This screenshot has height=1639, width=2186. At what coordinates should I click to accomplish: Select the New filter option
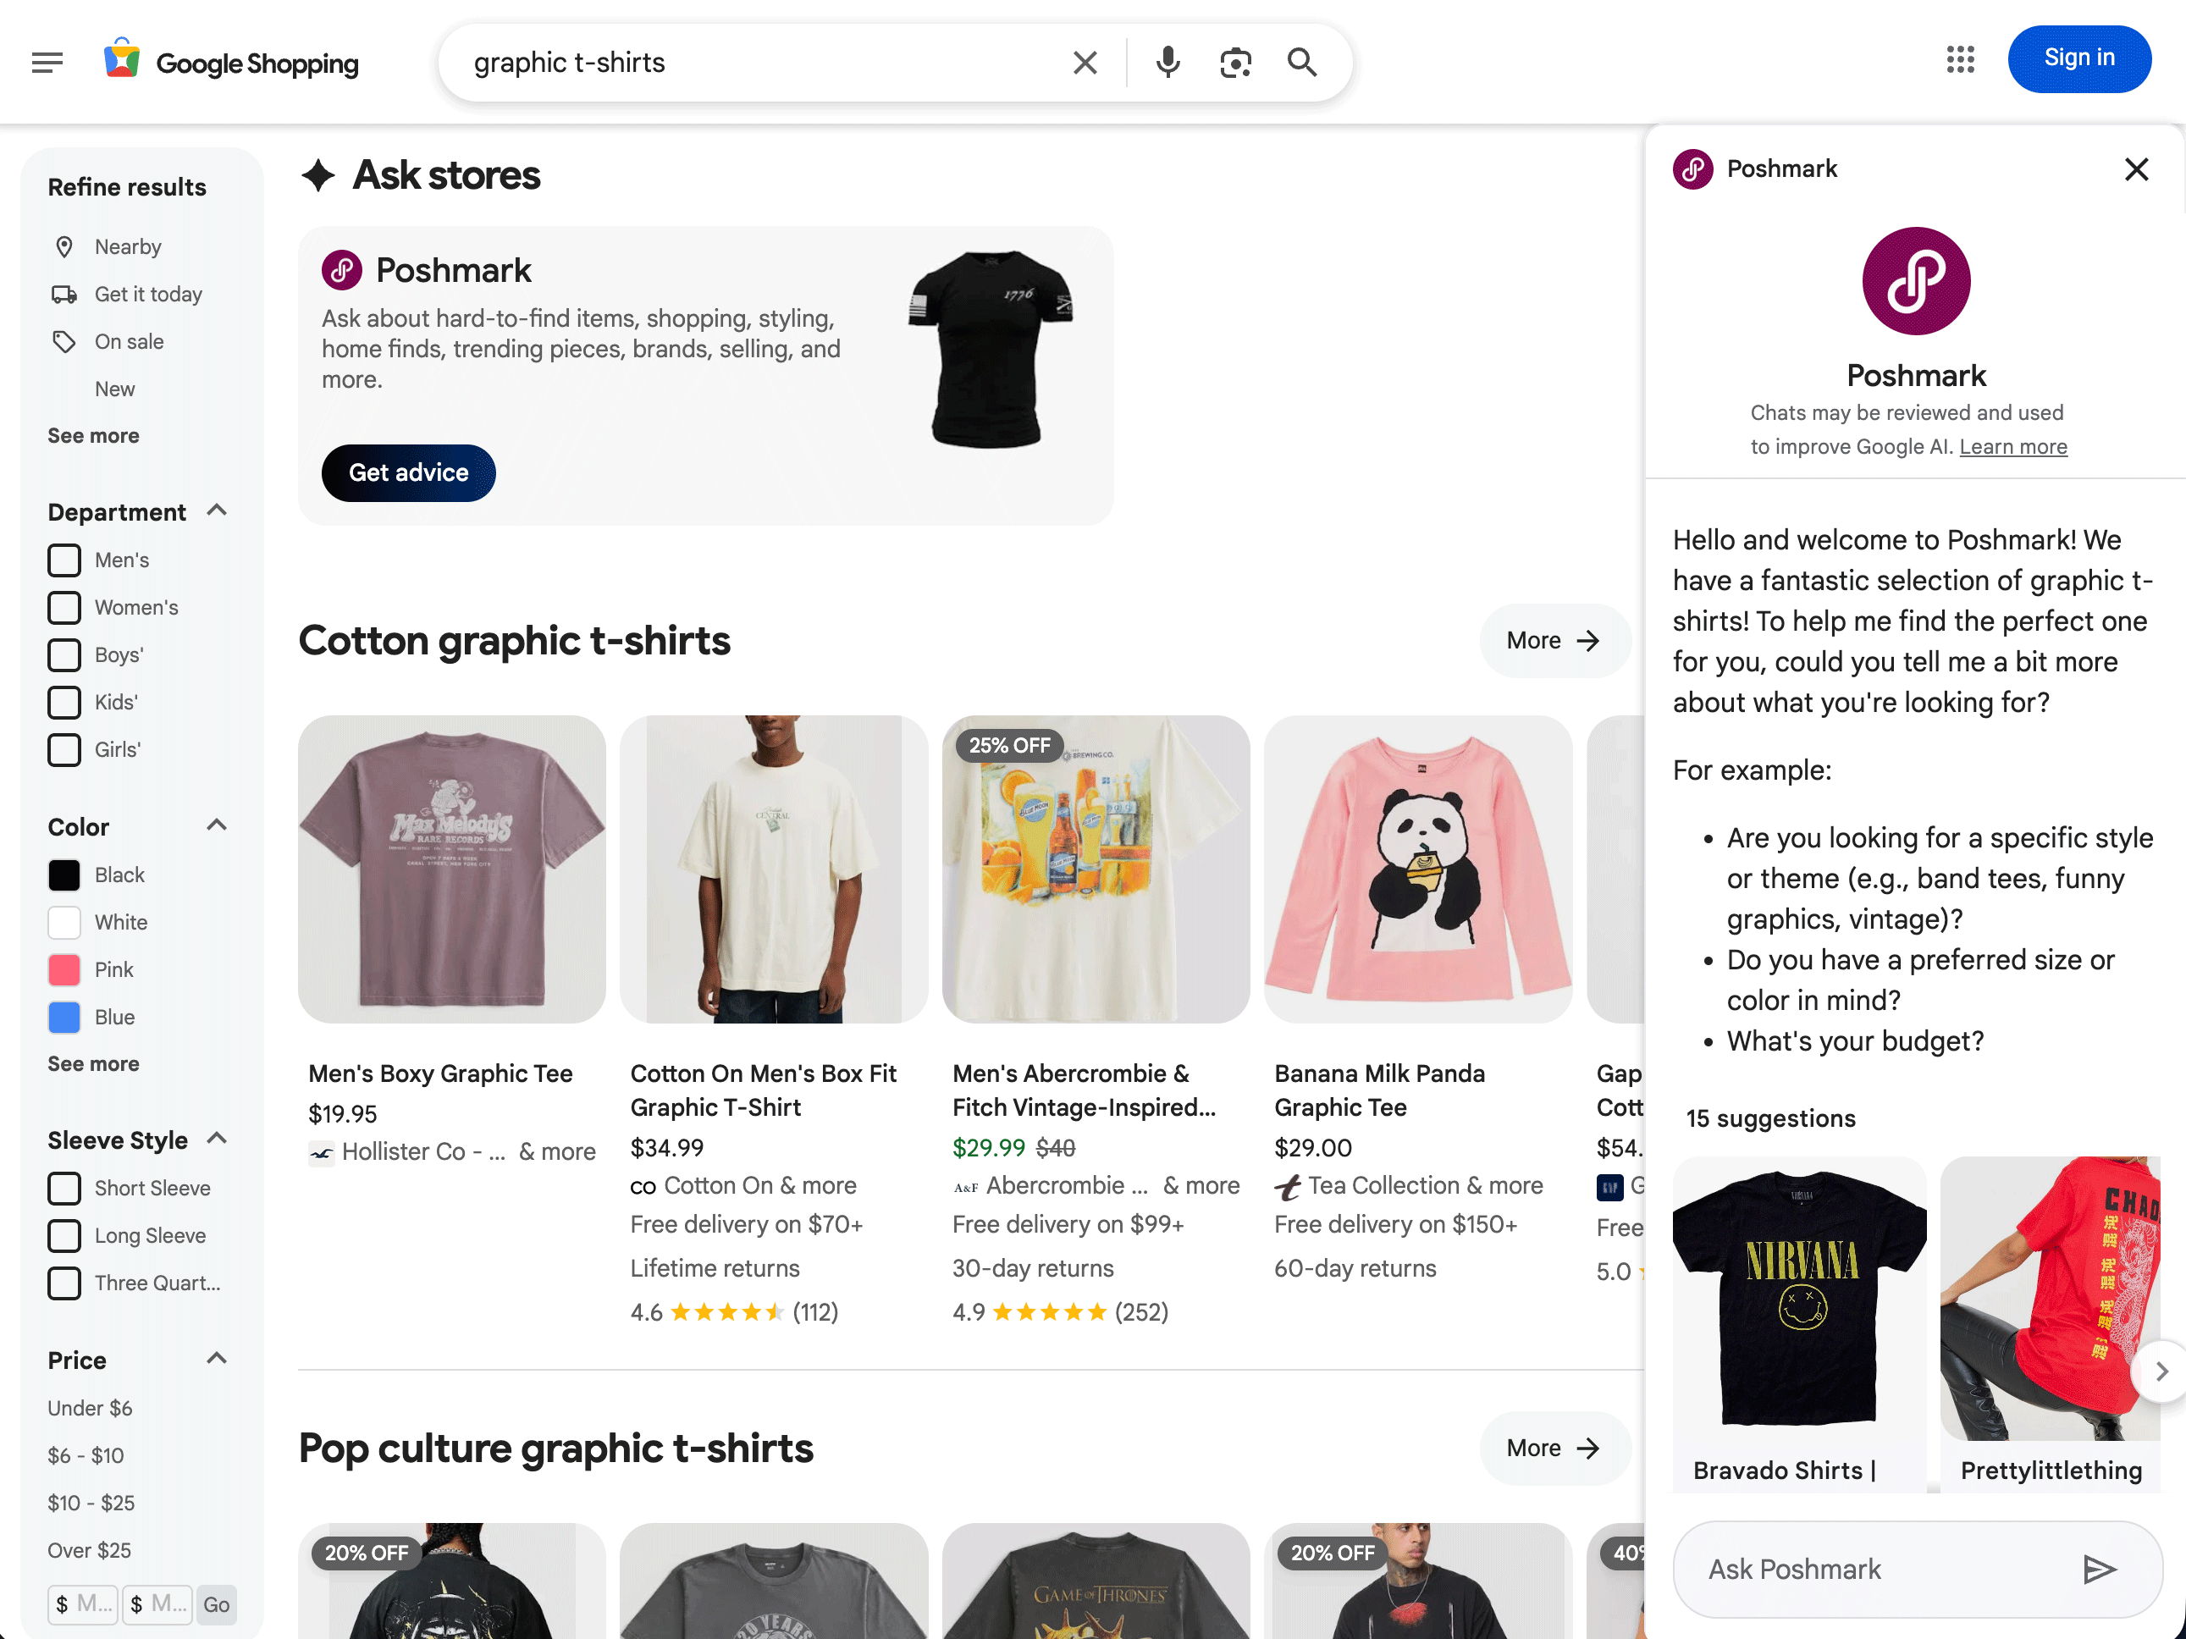(114, 389)
